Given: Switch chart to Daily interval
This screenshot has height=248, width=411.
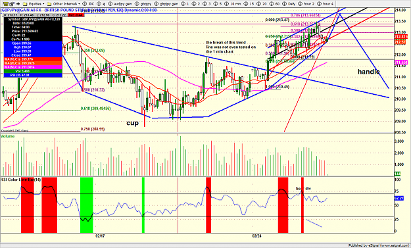Looking at the screenshot, I should [x=289, y=4].
